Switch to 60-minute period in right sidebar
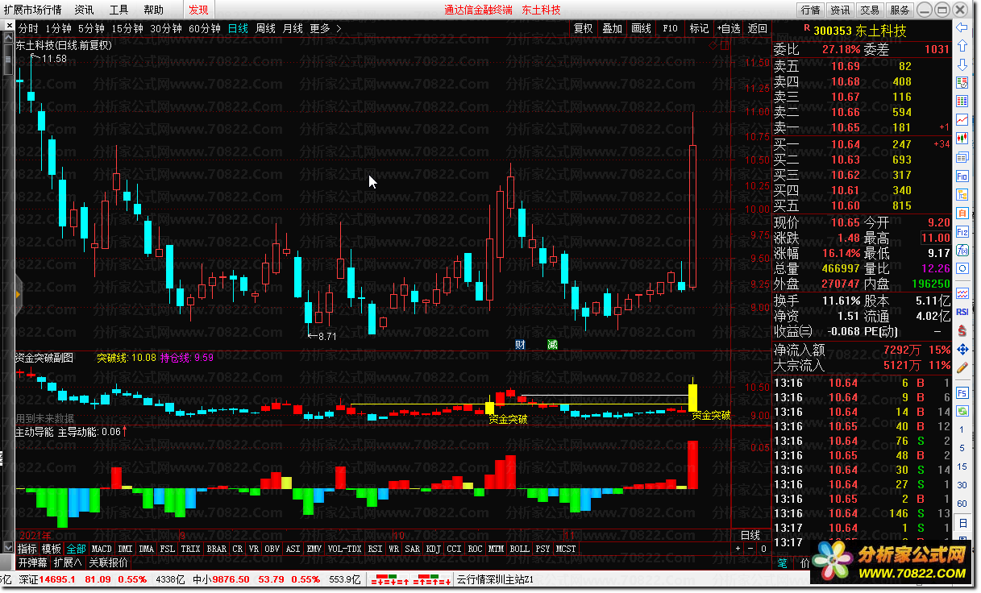The width and height of the screenshot is (981, 593). (x=962, y=504)
